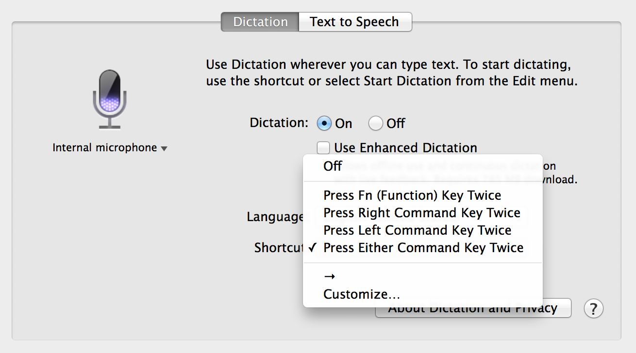Click the About Dictation and Privacy button
This screenshot has height=353, width=636.
click(473, 308)
